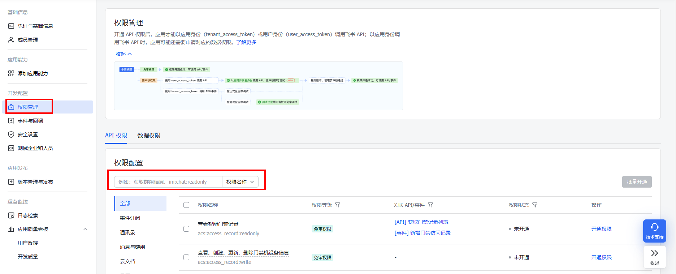This screenshot has height=274, width=676.
Task: Click the 免审权限 tag in readonly row
Action: (x=322, y=229)
